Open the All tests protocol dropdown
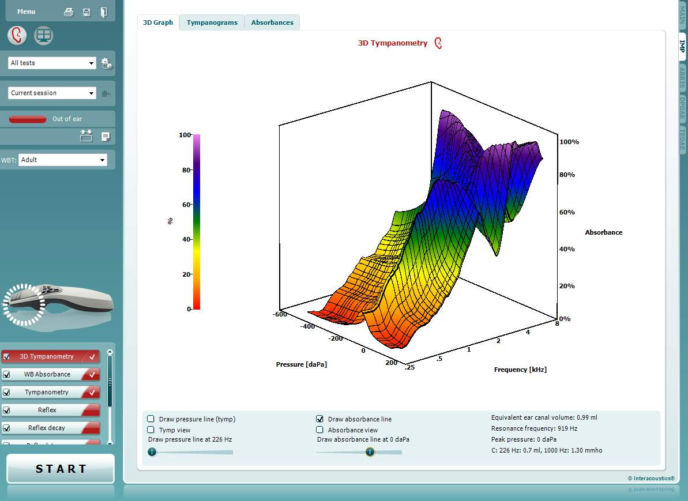The width and height of the screenshot is (688, 501). click(x=52, y=63)
